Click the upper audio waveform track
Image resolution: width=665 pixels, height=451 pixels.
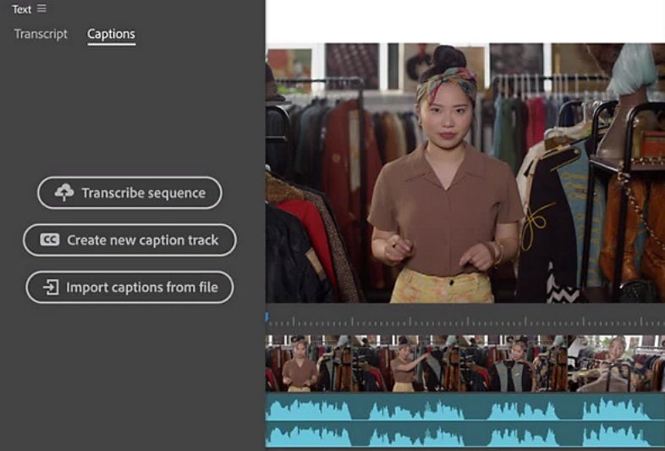(x=465, y=407)
